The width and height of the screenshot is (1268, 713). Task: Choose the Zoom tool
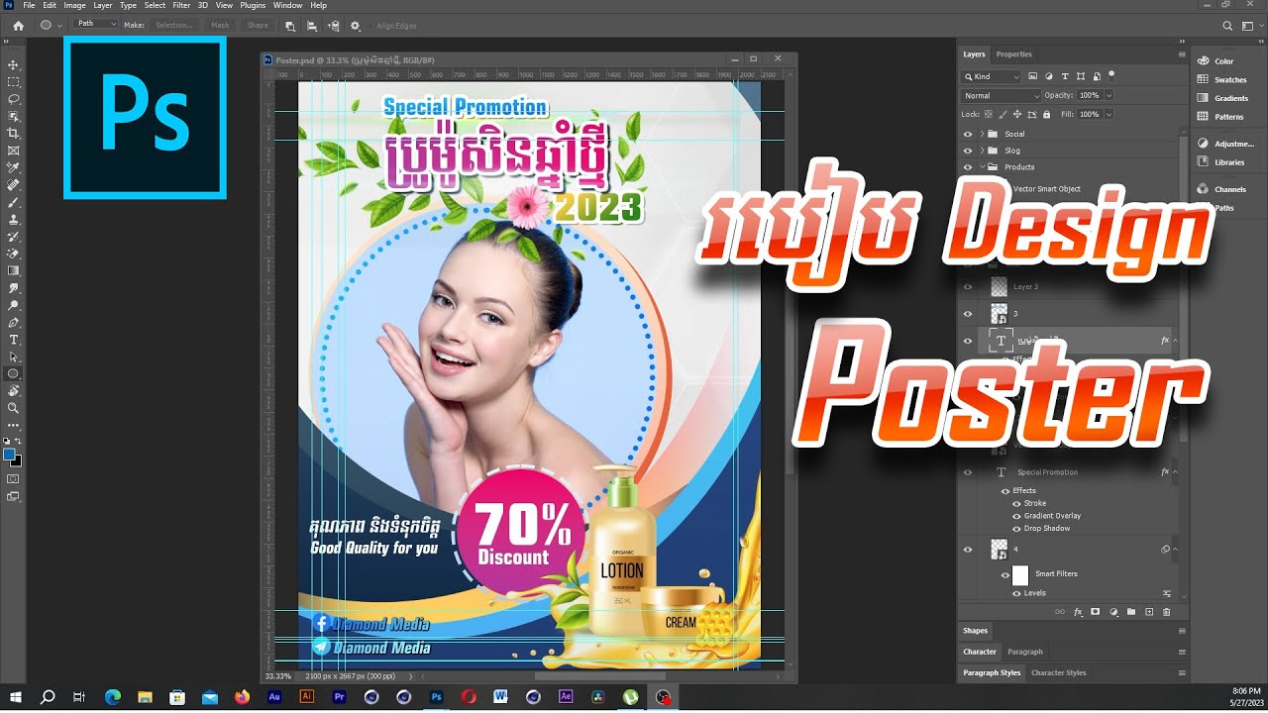pos(14,407)
